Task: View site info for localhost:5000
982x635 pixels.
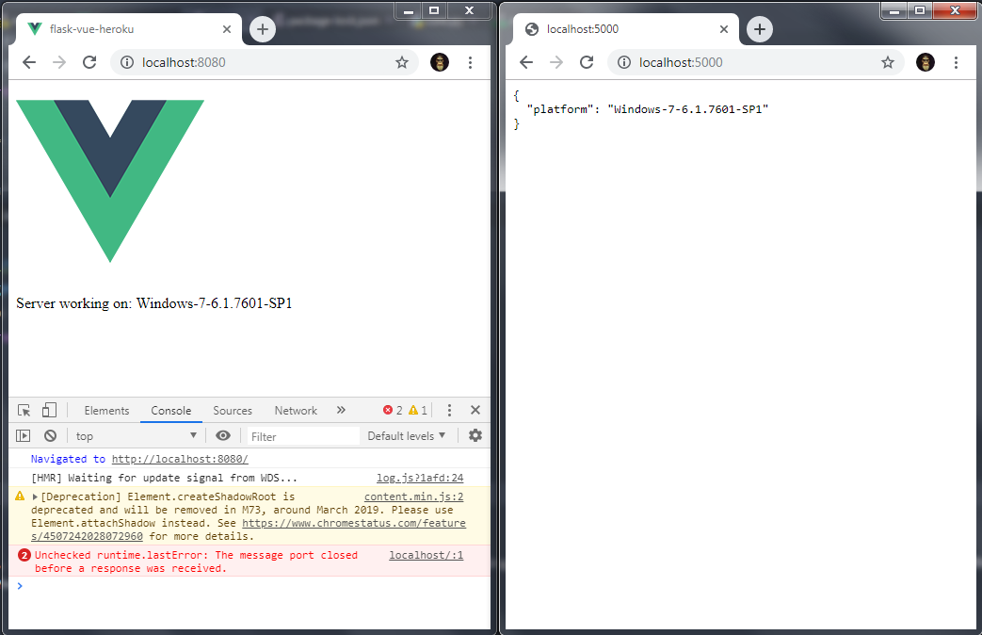Action: pyautogui.click(x=624, y=62)
